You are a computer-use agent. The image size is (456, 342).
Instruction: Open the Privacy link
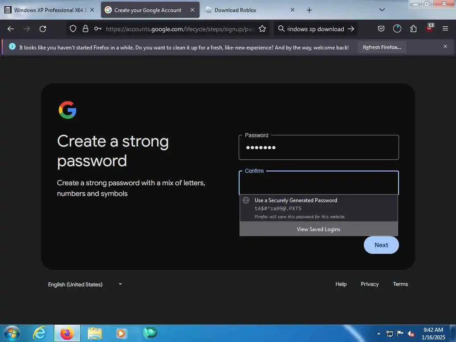coord(370,284)
